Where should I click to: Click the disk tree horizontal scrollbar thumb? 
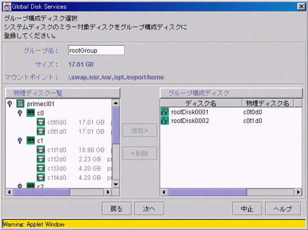pos(42,192)
